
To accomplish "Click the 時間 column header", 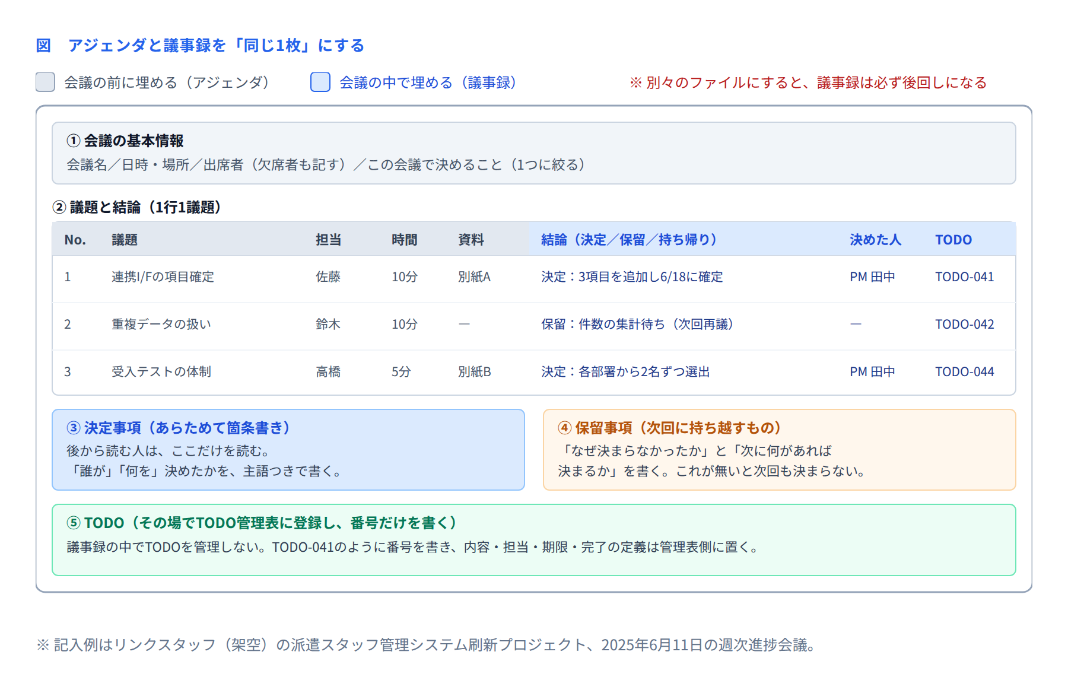I will [404, 240].
